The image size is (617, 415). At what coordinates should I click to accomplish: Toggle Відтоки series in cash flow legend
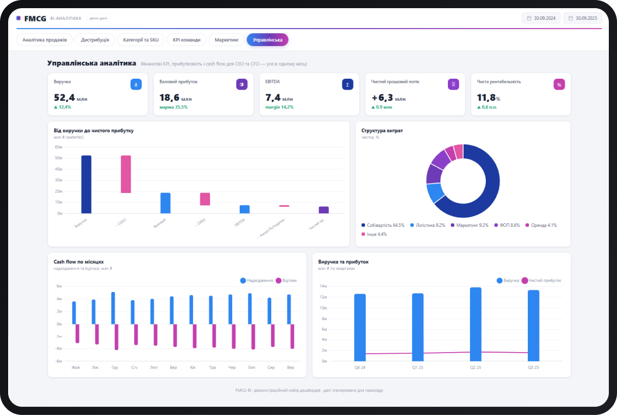point(286,280)
